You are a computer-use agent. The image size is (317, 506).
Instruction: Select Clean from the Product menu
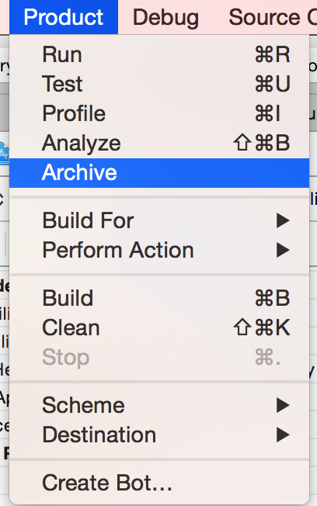(x=159, y=328)
